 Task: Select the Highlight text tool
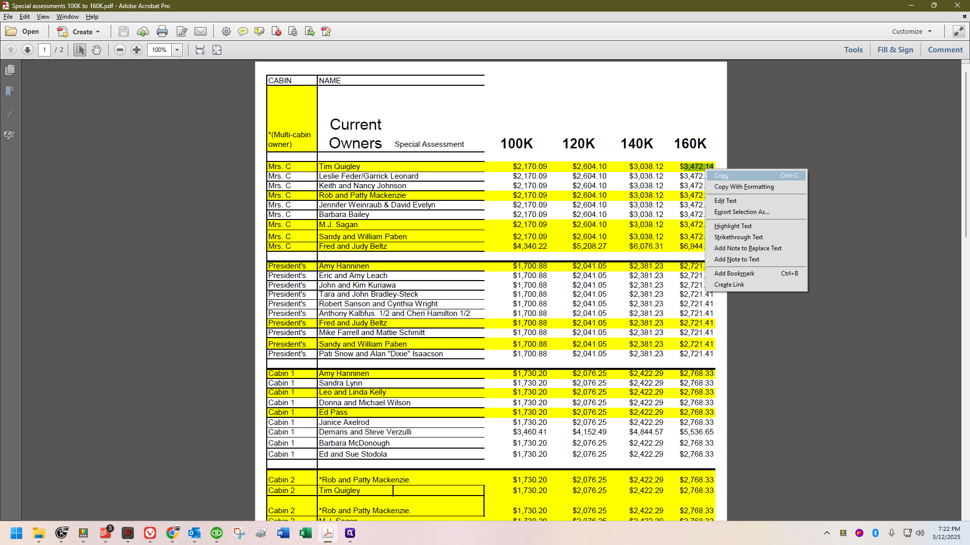tap(260, 31)
